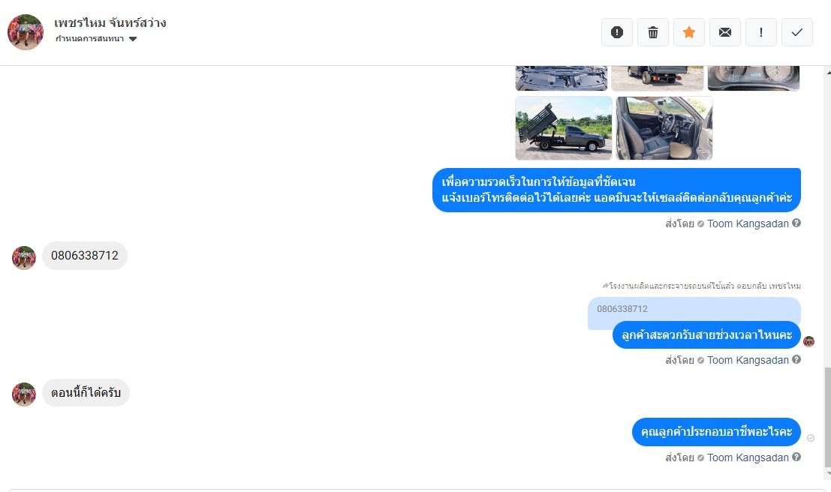The image size is (831, 492).
Task: Mark conversation unread with envelope icon
Action: point(725,32)
